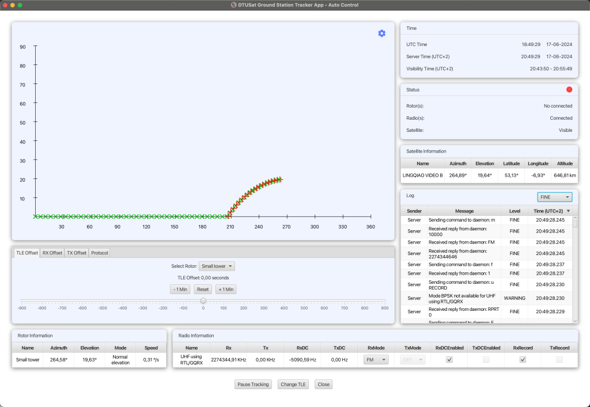
Task: Select the TX Offset tab
Action: click(x=77, y=253)
